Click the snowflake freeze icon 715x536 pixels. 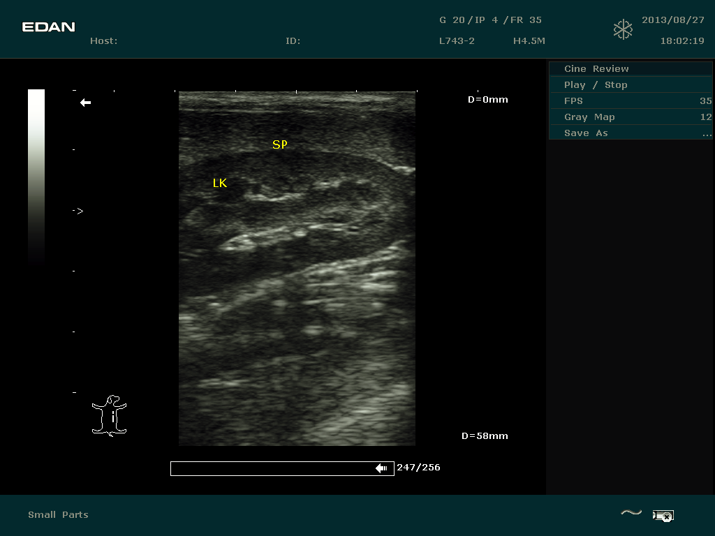[x=623, y=29]
